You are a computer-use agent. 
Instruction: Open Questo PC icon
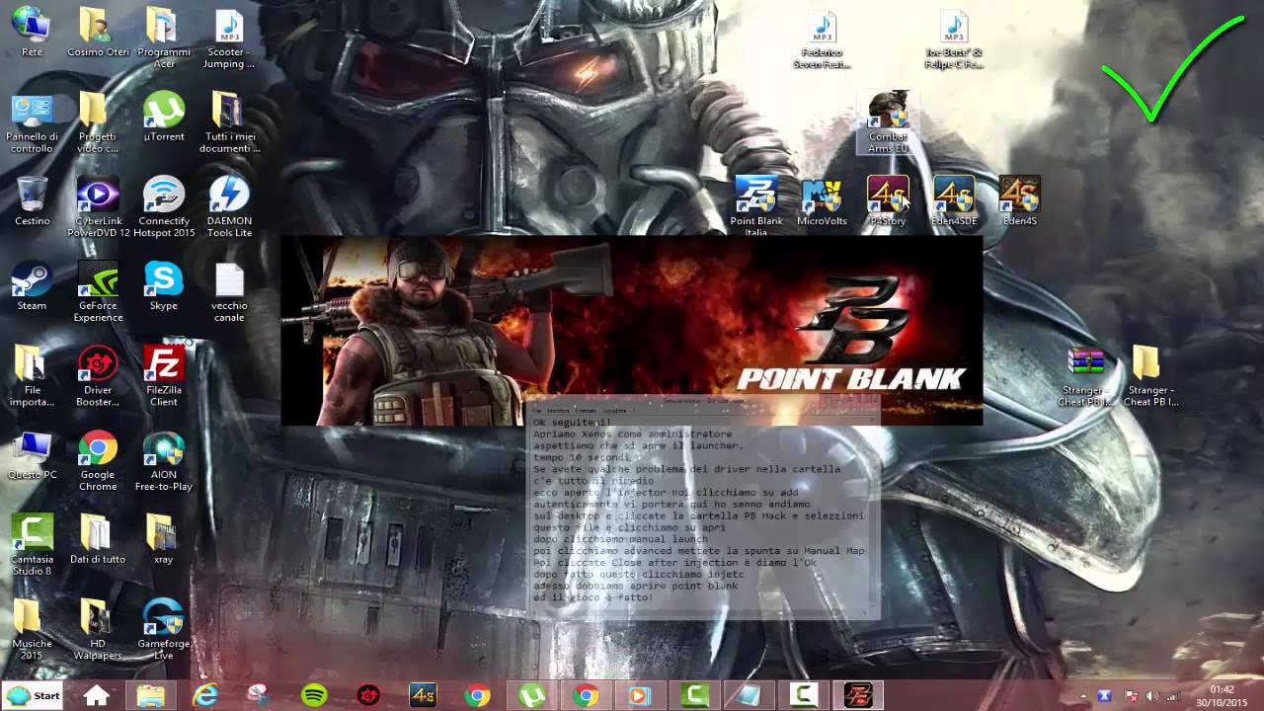click(32, 454)
